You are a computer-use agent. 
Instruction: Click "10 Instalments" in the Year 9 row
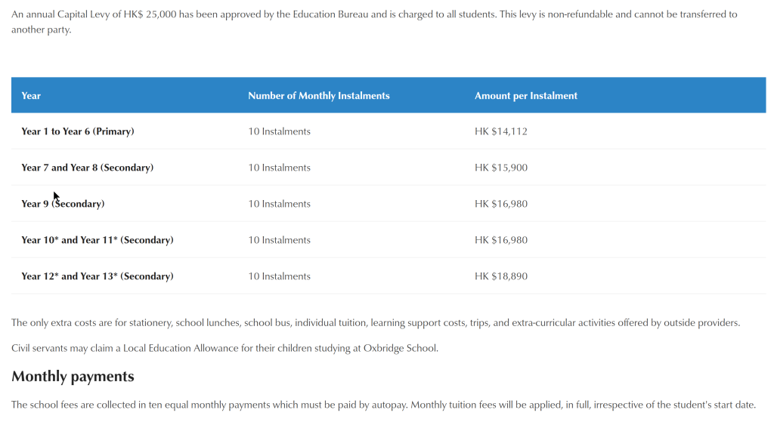click(x=279, y=204)
